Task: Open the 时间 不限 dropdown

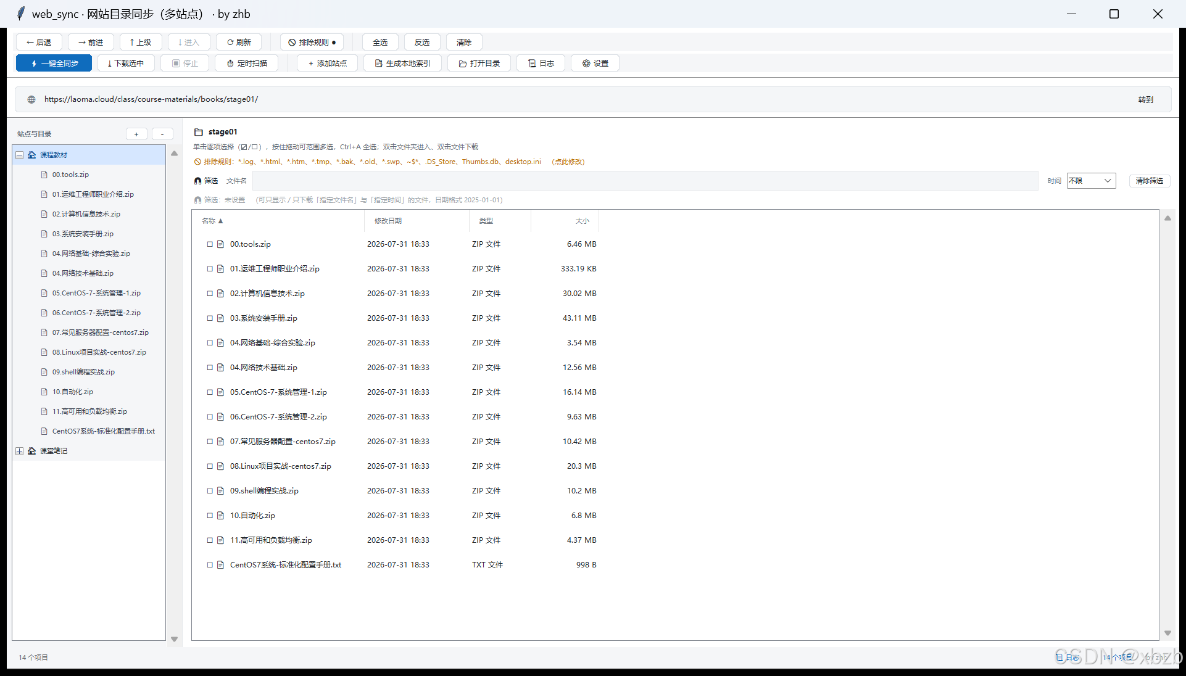Action: coord(1091,181)
